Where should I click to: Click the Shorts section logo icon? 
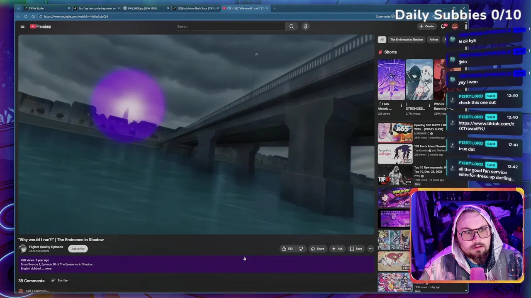click(x=380, y=52)
